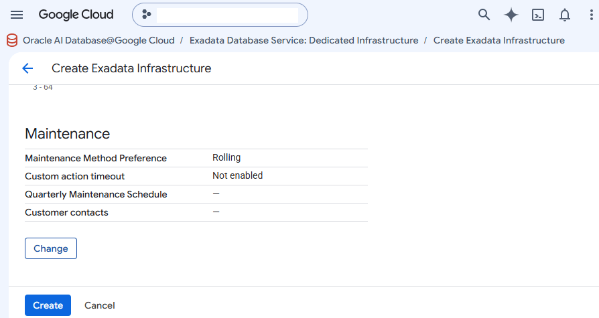The image size is (599, 318).
Task: Click the search magnifier icon
Action: (x=484, y=15)
